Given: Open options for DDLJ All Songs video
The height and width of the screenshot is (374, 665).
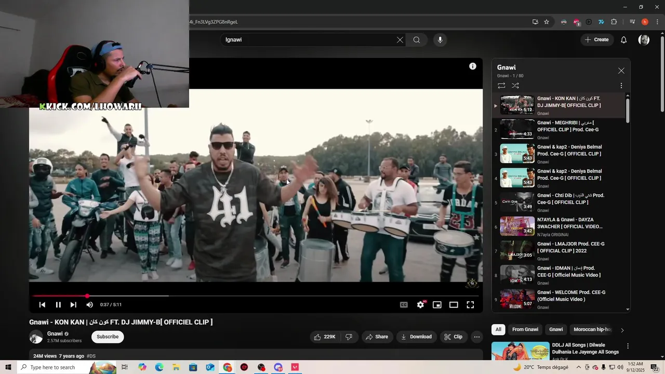Looking at the screenshot, I should click(628, 346).
